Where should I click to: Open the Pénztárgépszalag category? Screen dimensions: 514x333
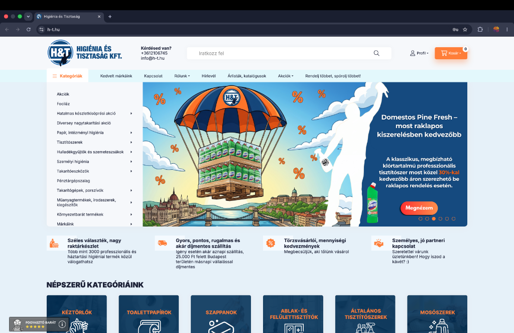pos(73,181)
